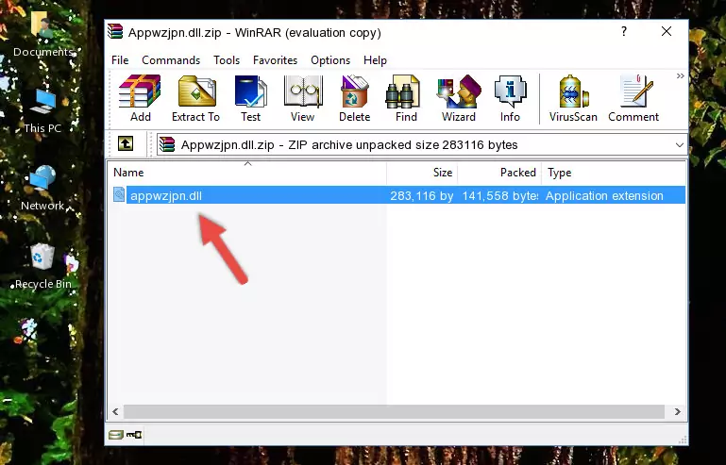The image size is (726, 465).
Task: Open the File menu
Action: pyautogui.click(x=120, y=60)
